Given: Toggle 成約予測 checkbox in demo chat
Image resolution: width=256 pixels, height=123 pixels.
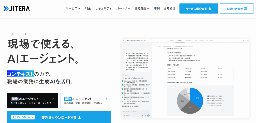Looking at the screenshot, I should point(122,97).
